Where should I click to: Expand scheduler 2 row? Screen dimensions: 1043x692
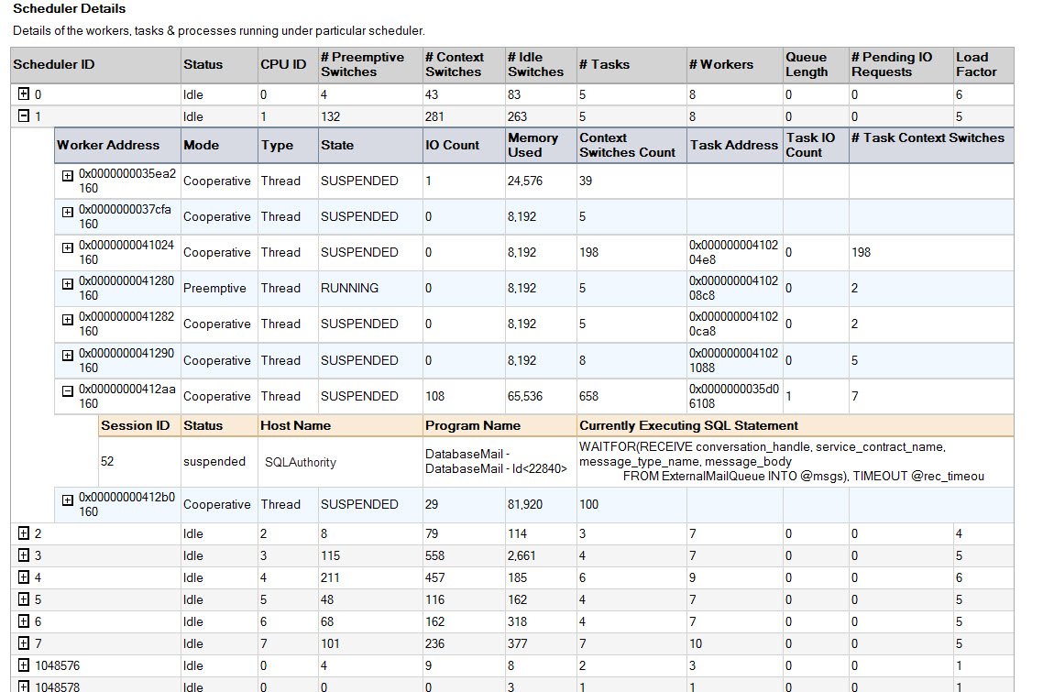[x=24, y=533]
